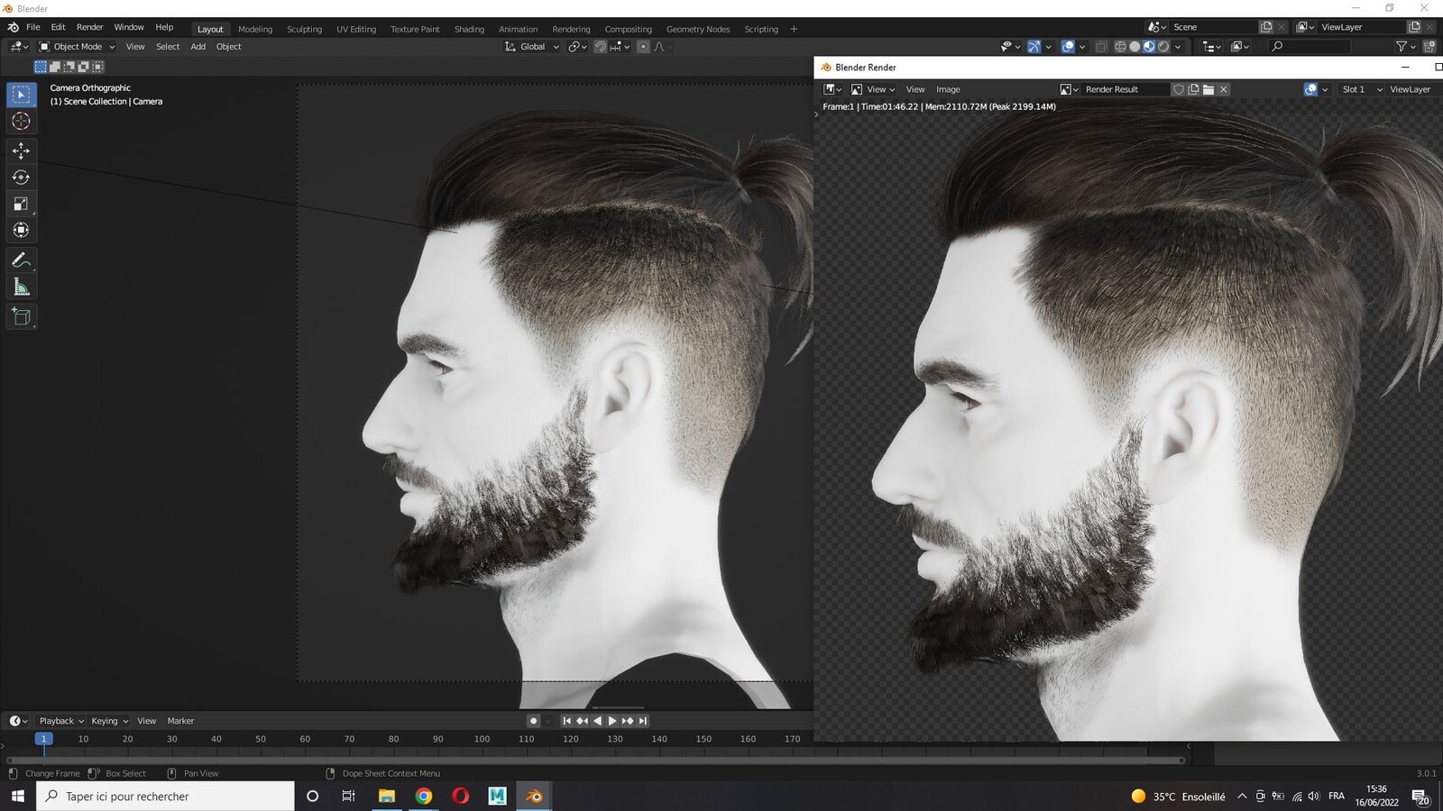
Task: Open the Object Mode dropdown
Action: click(x=78, y=47)
